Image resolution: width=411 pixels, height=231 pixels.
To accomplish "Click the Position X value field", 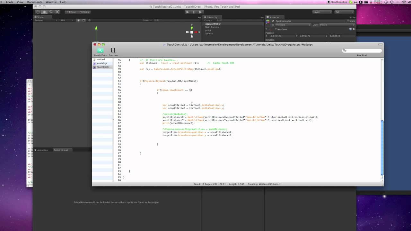I will click(x=281, y=36).
